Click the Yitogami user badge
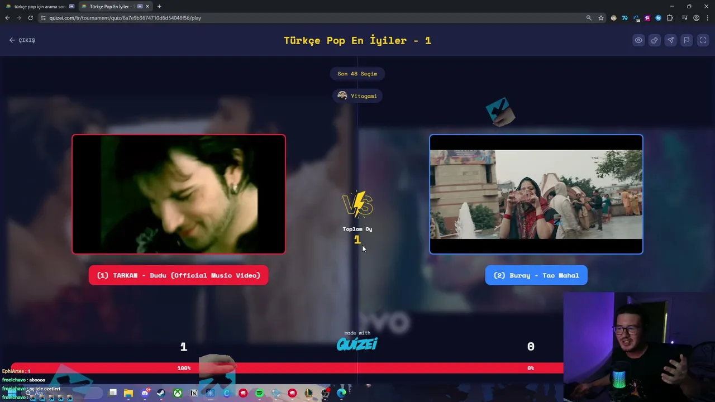The width and height of the screenshot is (715, 402). point(357,96)
